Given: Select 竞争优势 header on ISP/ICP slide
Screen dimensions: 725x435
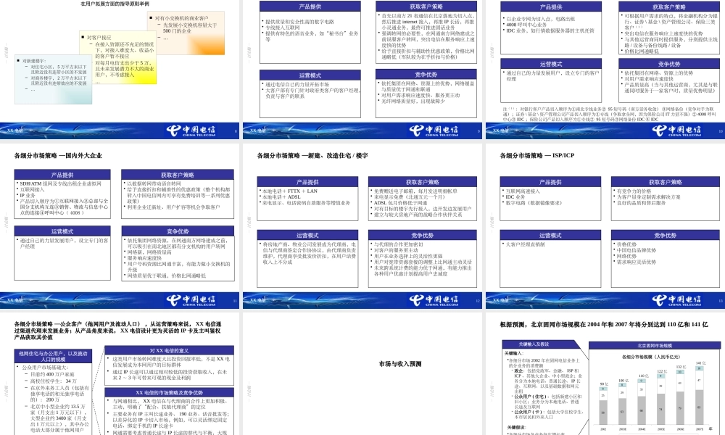Looking at the screenshot, I should [666, 236].
